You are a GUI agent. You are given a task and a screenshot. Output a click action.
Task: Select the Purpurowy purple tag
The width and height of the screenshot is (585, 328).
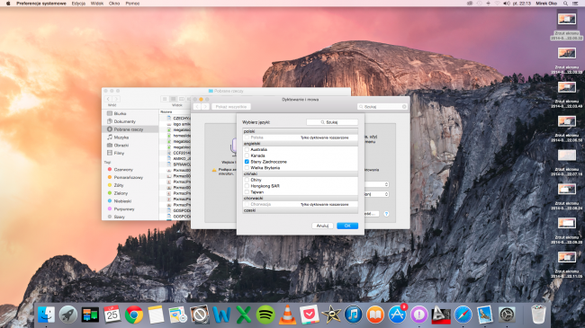point(124,209)
